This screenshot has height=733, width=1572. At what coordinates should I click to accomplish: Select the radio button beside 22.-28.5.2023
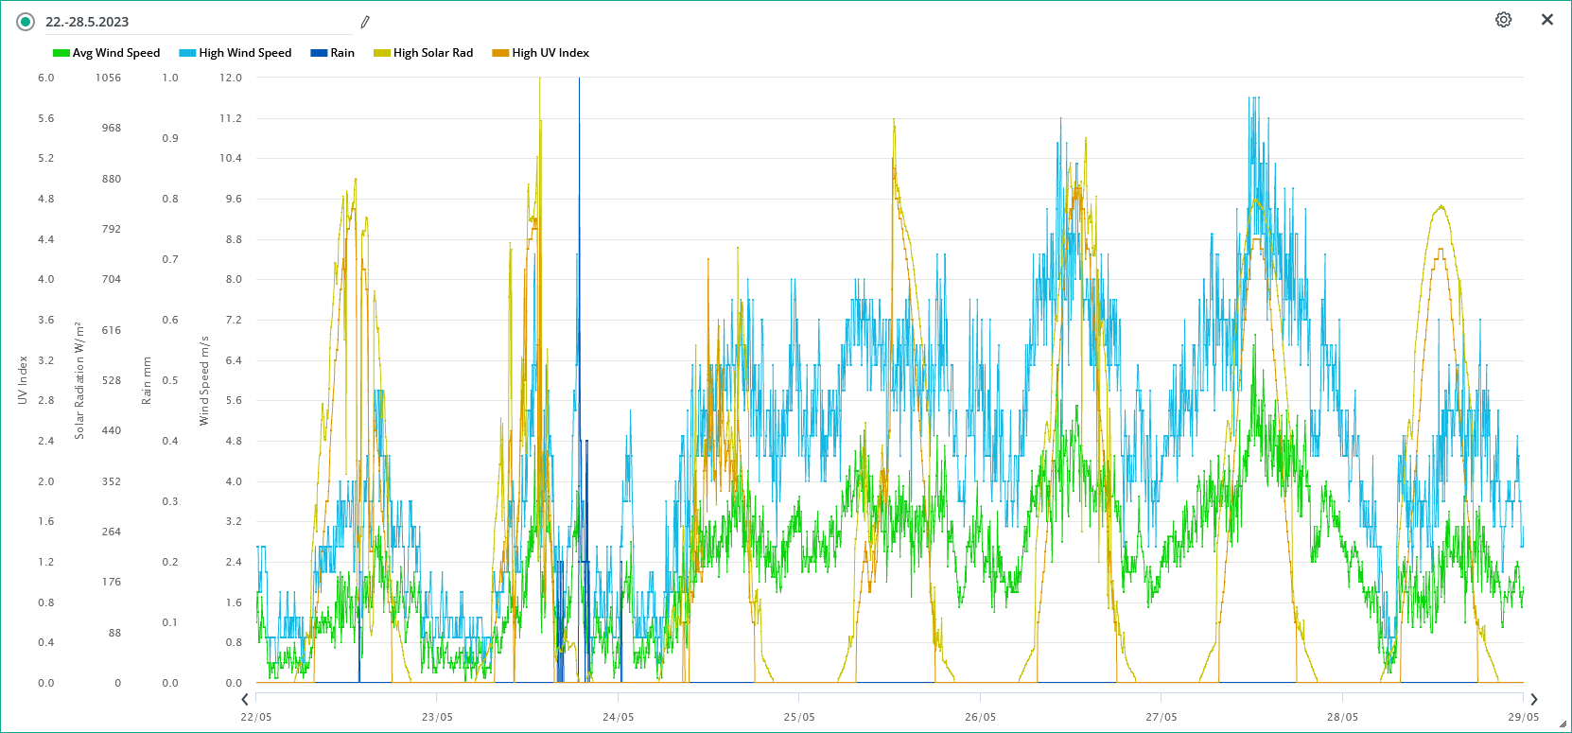tap(26, 22)
